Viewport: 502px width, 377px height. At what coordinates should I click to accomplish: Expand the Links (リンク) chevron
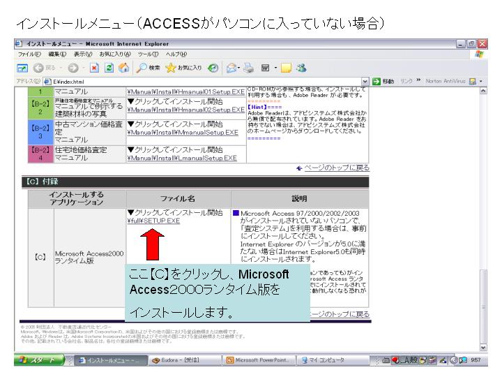click(418, 80)
